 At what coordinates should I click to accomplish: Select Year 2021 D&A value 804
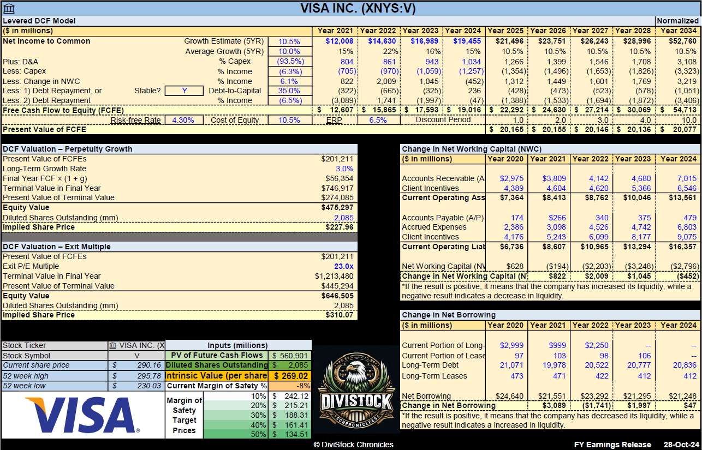[x=347, y=61]
